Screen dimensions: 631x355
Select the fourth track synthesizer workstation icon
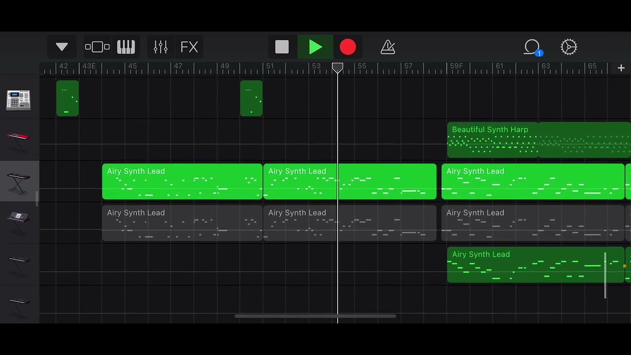pos(19,222)
